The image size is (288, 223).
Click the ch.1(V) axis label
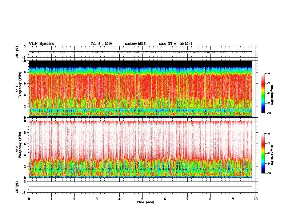[17, 52]
